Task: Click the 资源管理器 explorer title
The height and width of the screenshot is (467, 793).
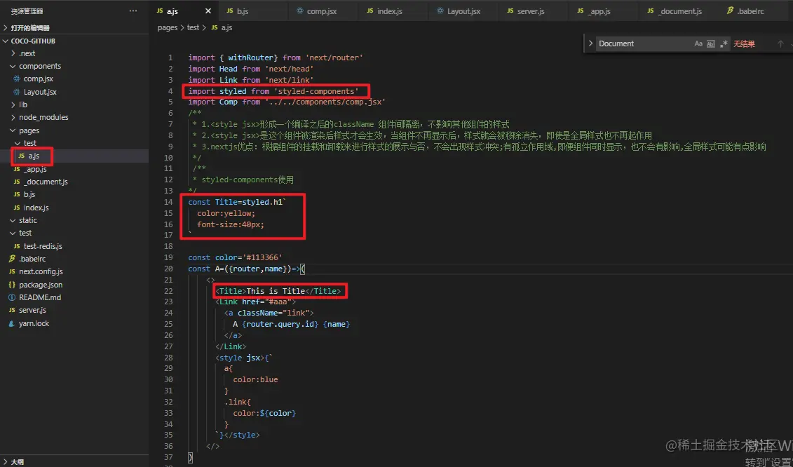Action: click(27, 11)
